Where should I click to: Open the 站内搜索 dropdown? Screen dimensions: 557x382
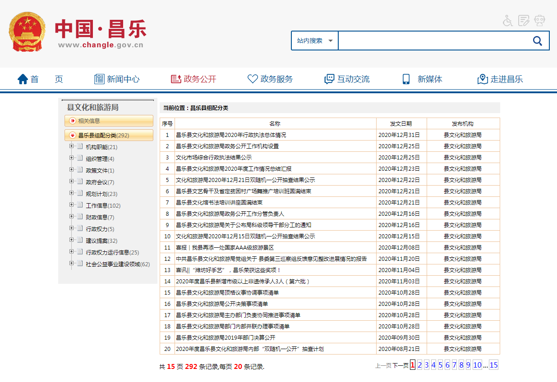pyautogui.click(x=315, y=41)
